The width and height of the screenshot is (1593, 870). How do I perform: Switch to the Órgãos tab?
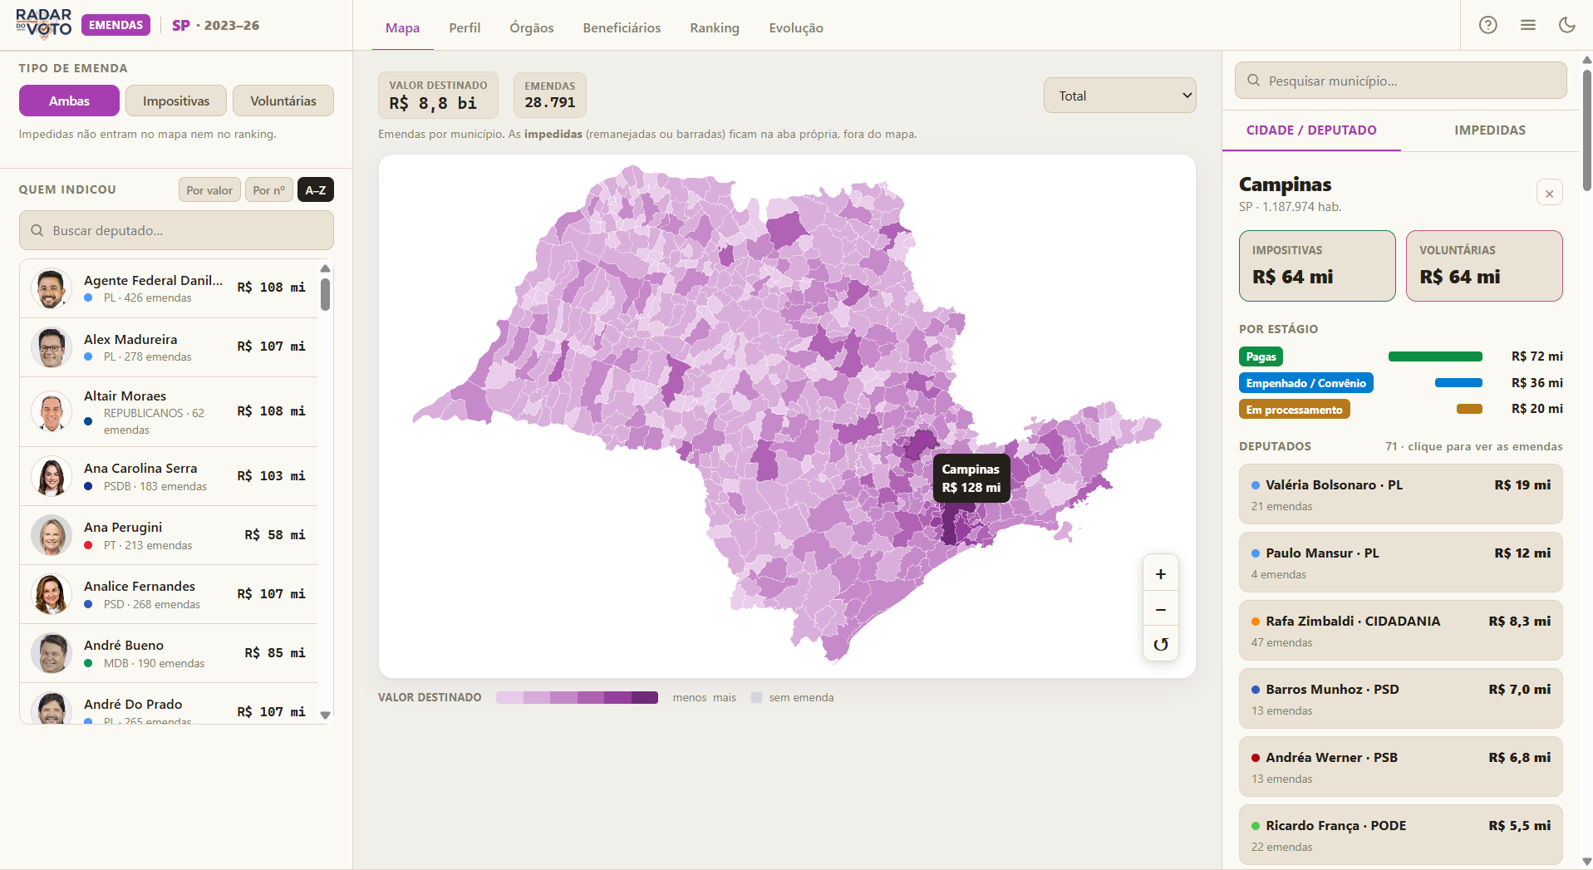pyautogui.click(x=532, y=27)
